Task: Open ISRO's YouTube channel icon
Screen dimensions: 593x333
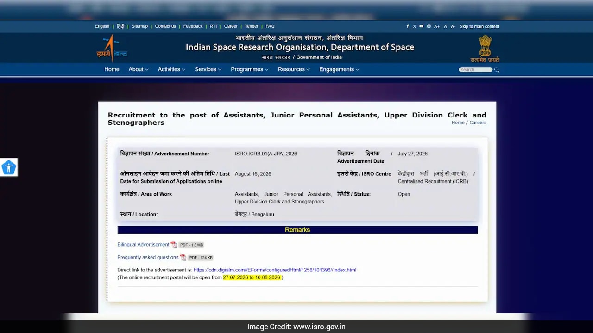Action: click(x=421, y=26)
